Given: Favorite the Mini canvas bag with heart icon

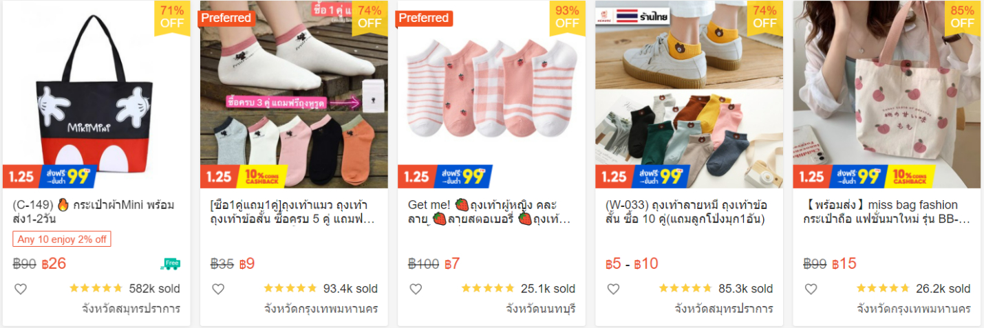Looking at the screenshot, I should pos(21,289).
